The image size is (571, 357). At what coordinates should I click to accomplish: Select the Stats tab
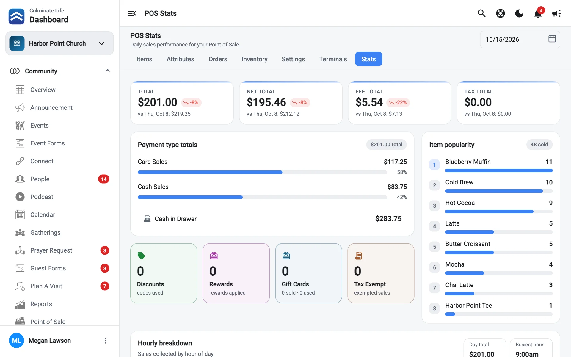tap(368, 59)
